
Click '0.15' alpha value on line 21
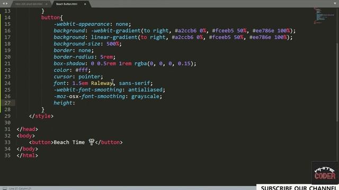[x=184, y=63]
